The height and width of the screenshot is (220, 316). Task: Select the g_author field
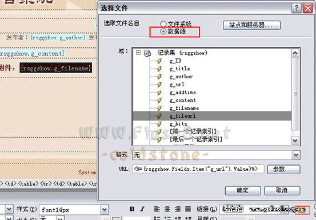[x=181, y=77]
